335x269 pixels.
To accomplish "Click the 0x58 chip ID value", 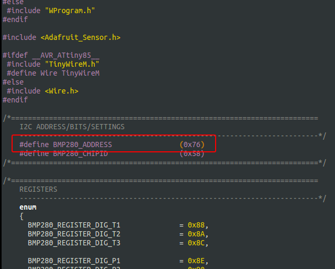I will (x=192, y=153).
